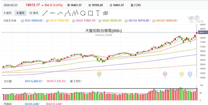
Task: Click the BIAS10 3.82 indicator value
Action: coord(54,104)
